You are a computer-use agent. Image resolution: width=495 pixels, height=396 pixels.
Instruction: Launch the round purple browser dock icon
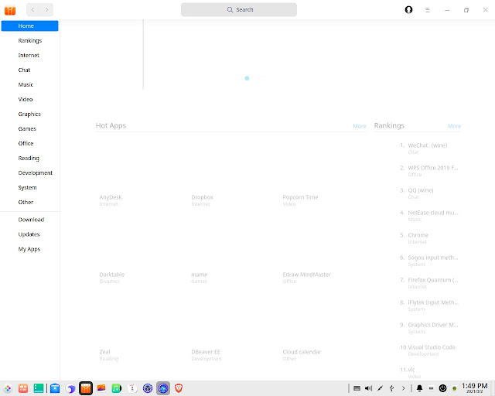coord(70,388)
